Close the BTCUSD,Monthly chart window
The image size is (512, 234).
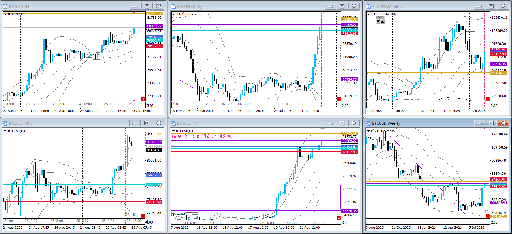(x=503, y=6)
